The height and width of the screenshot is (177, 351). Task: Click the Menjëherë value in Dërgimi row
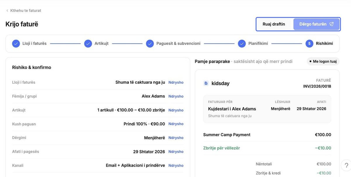click(154, 138)
